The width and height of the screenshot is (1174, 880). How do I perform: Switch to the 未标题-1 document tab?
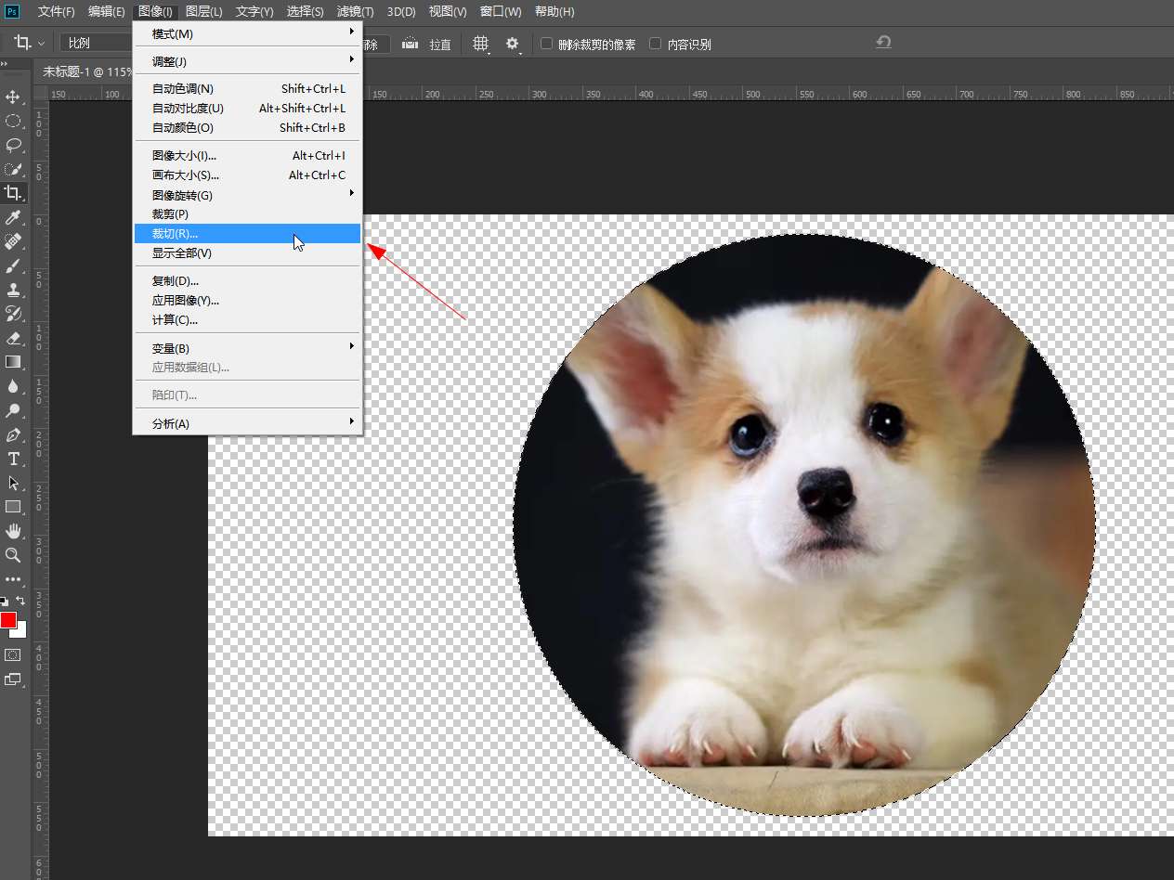click(87, 71)
